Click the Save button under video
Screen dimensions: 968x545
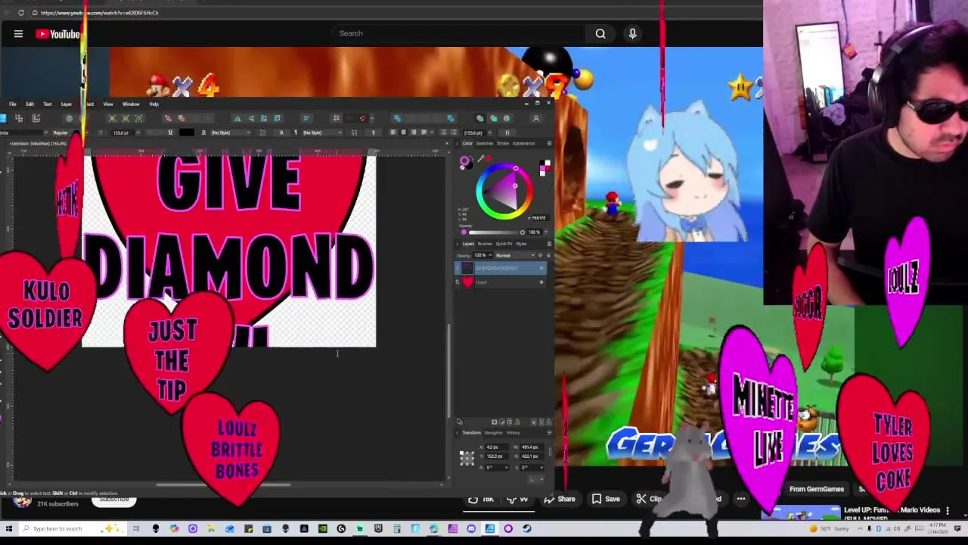(x=607, y=499)
